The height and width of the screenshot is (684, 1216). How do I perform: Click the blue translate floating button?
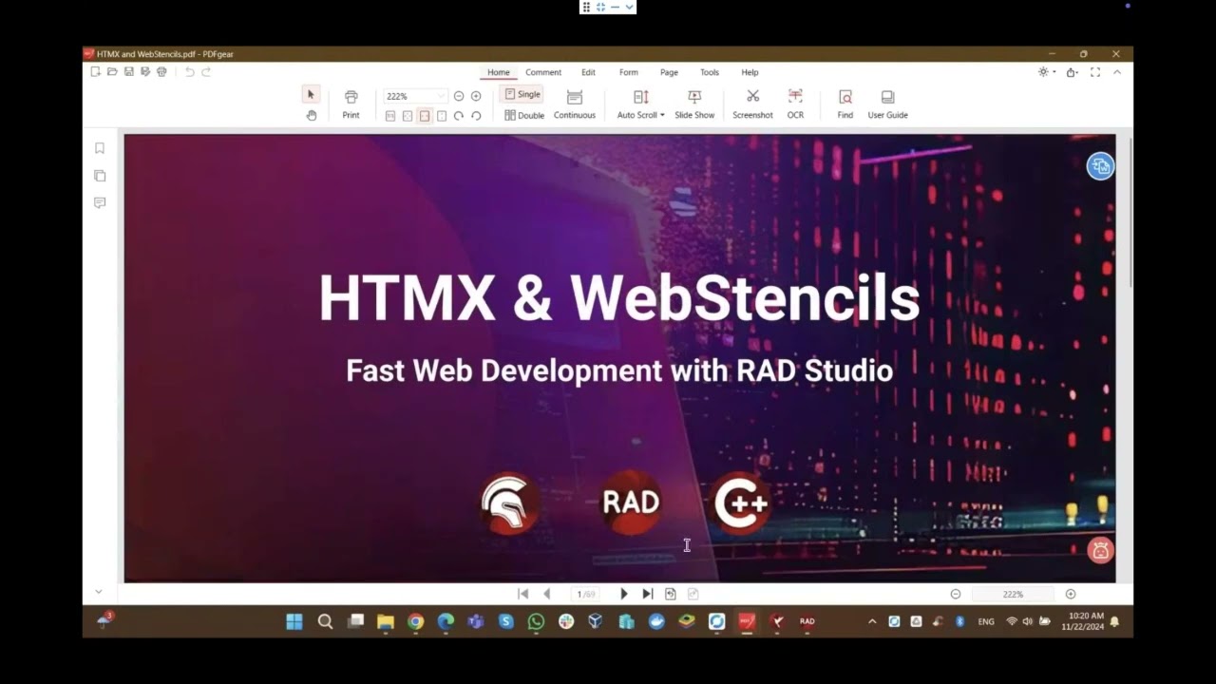(1100, 166)
